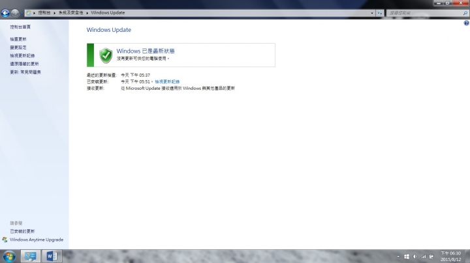Open the Start menu orb
This screenshot has width=470, height=263.
point(9,256)
